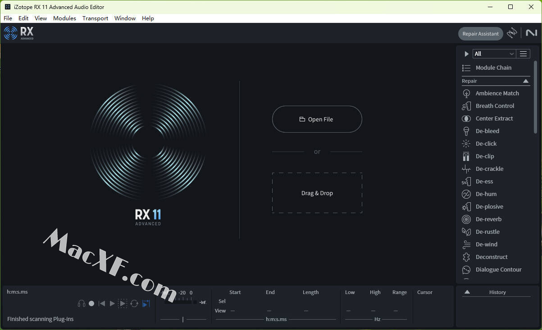The height and width of the screenshot is (330, 542).
Task: Collapse the History panel
Action: [x=467, y=292]
